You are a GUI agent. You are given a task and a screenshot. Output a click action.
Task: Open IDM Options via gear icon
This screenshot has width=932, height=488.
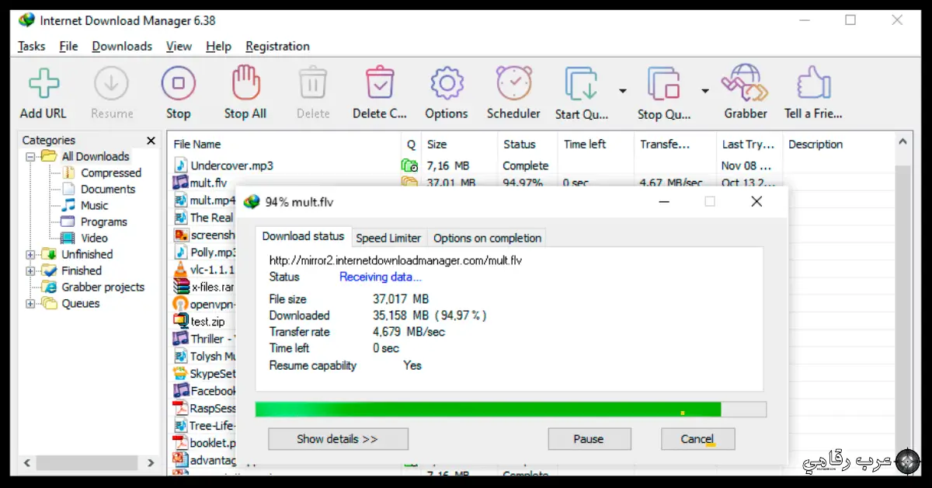pyautogui.click(x=446, y=83)
